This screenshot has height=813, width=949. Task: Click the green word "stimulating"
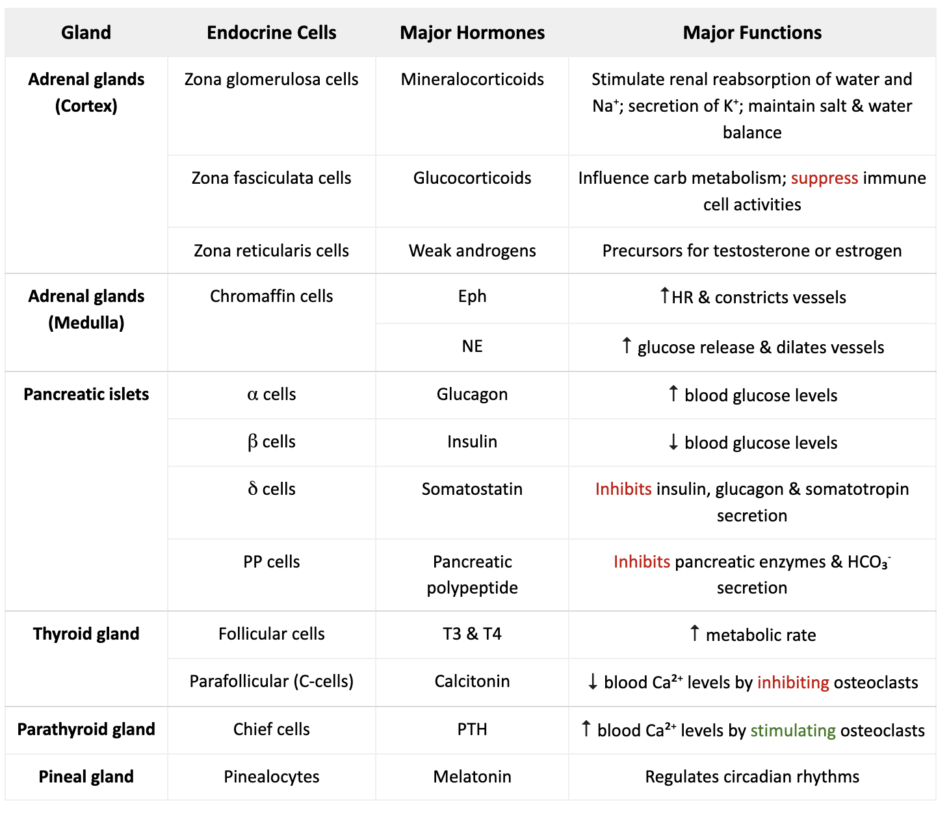[793, 731]
